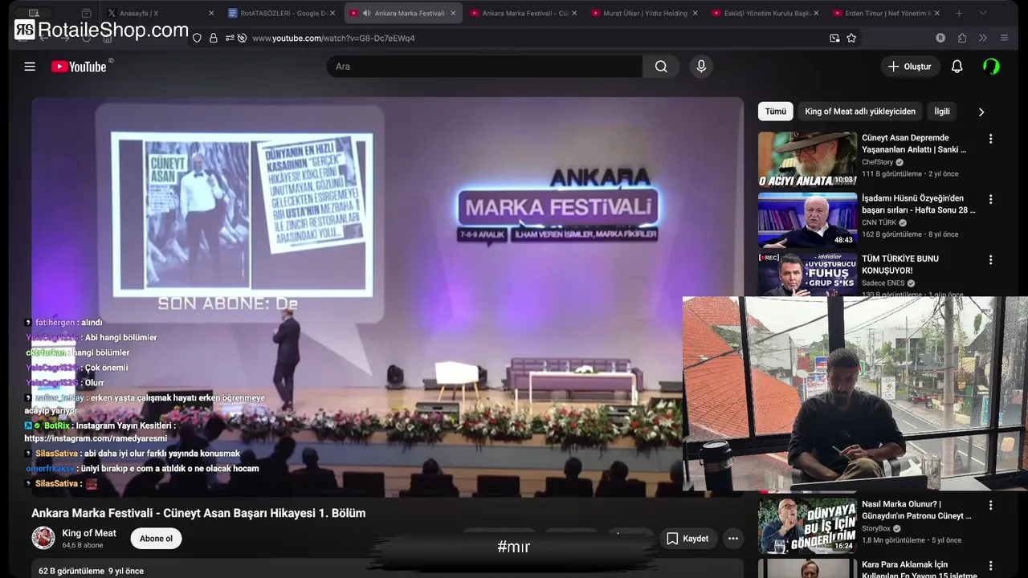Open the Sadece ENES video thumbnail
Screen dimensions: 1028x578
pyautogui.click(x=807, y=275)
